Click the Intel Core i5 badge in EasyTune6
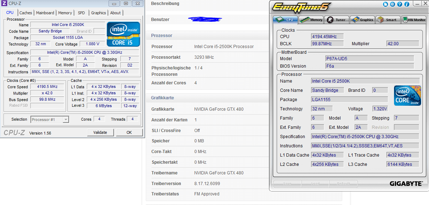This screenshot has width=429, height=205. [x=408, y=95]
